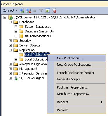Choose New Publication... from context menu
Screen dimensions: 108x116
(76, 58)
